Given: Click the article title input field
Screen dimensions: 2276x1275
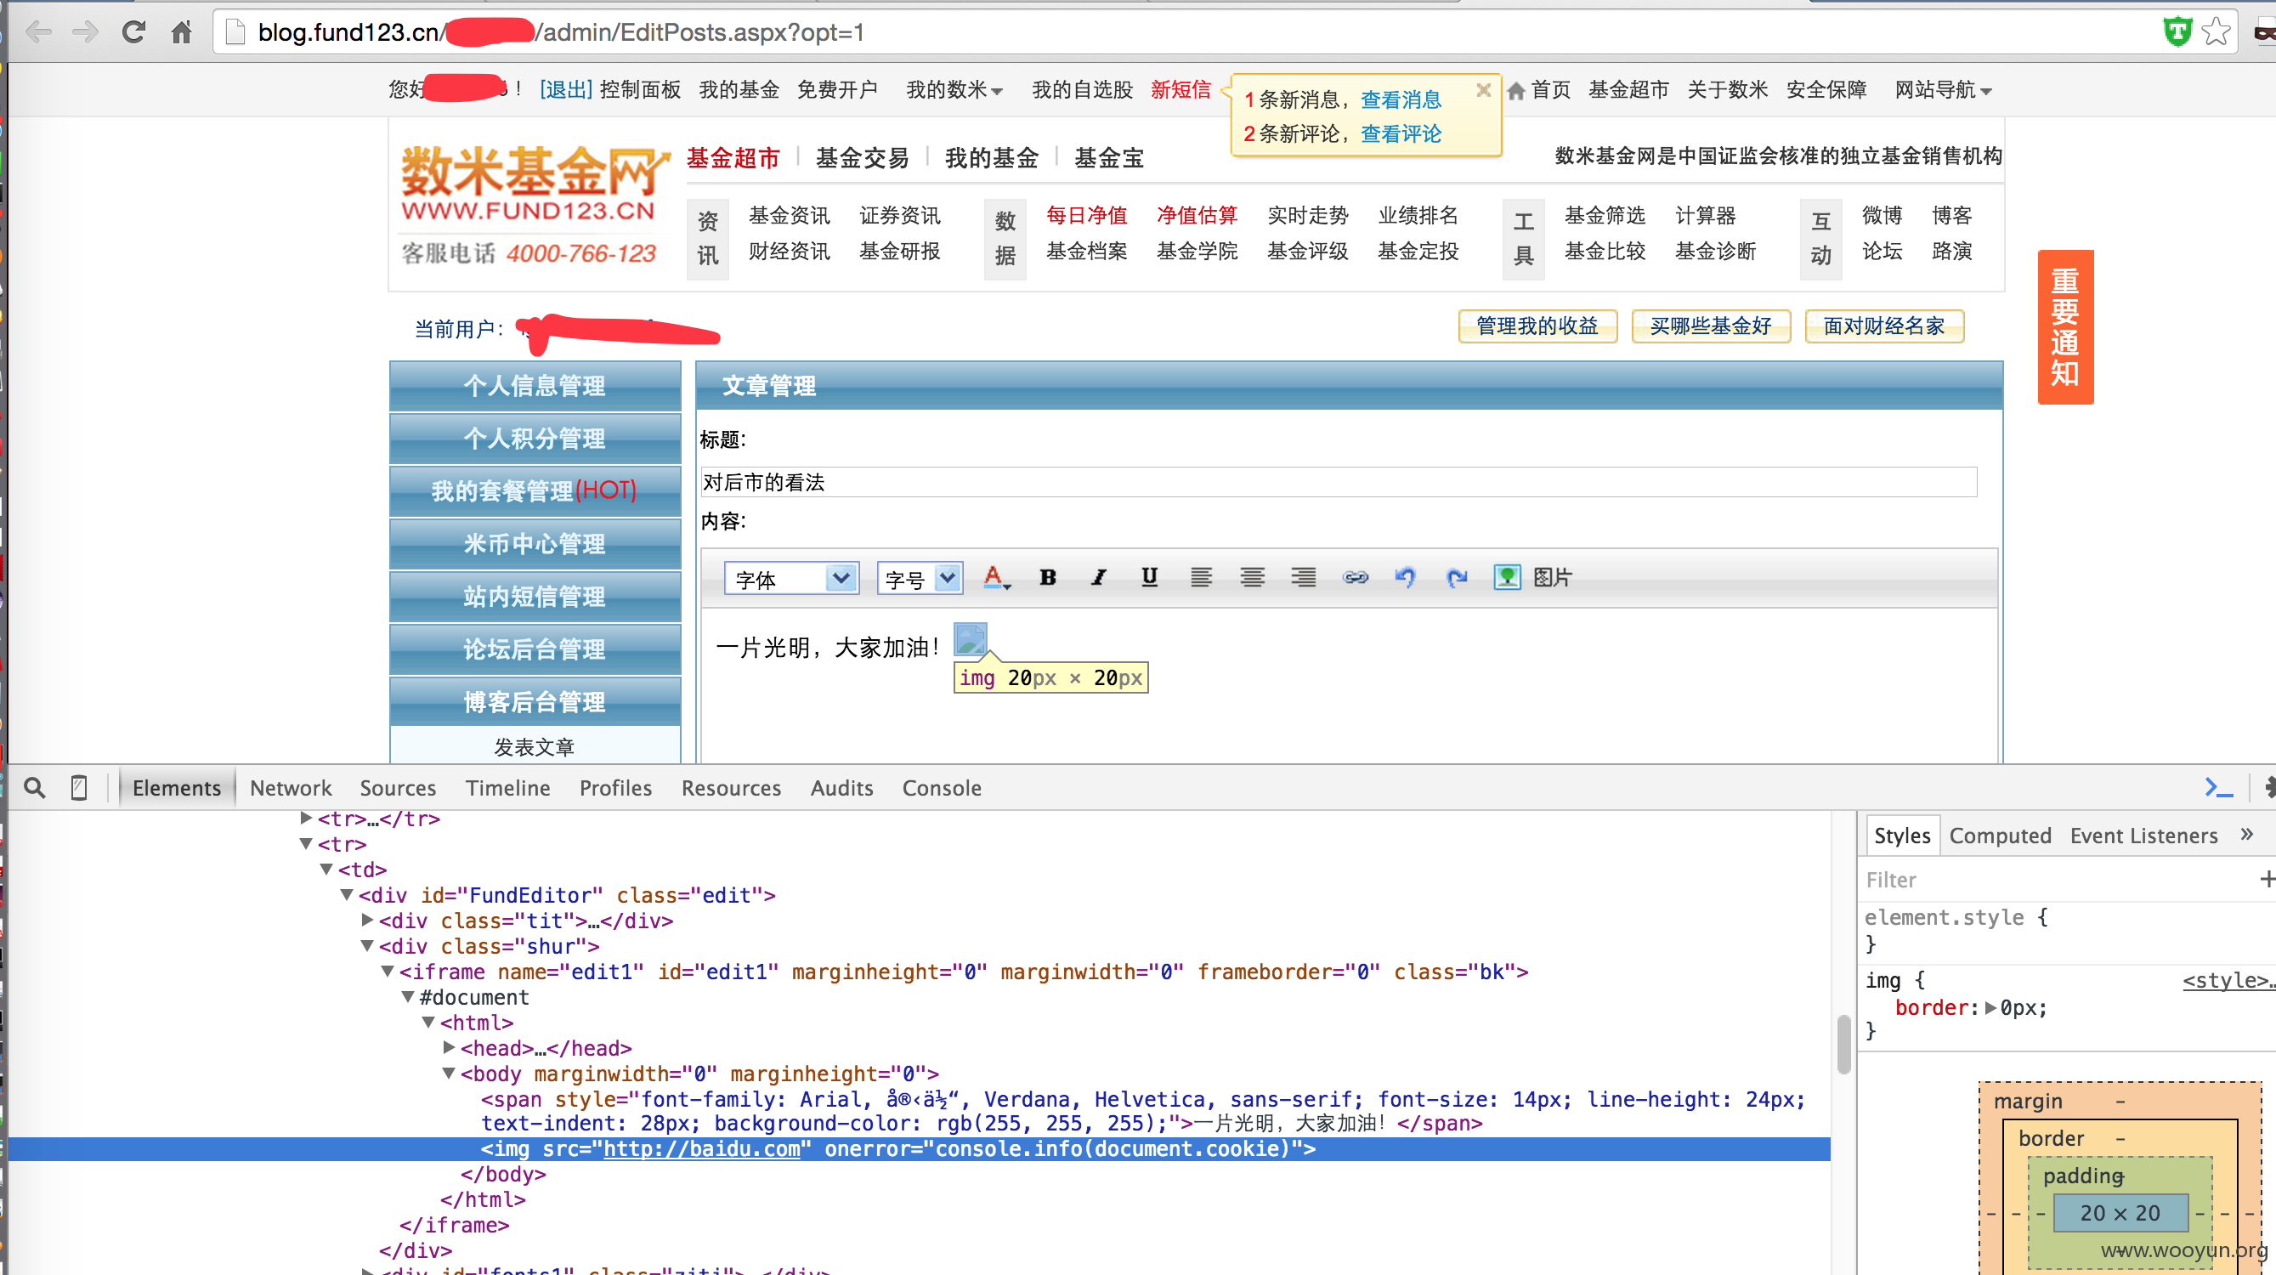Looking at the screenshot, I should coord(1339,483).
